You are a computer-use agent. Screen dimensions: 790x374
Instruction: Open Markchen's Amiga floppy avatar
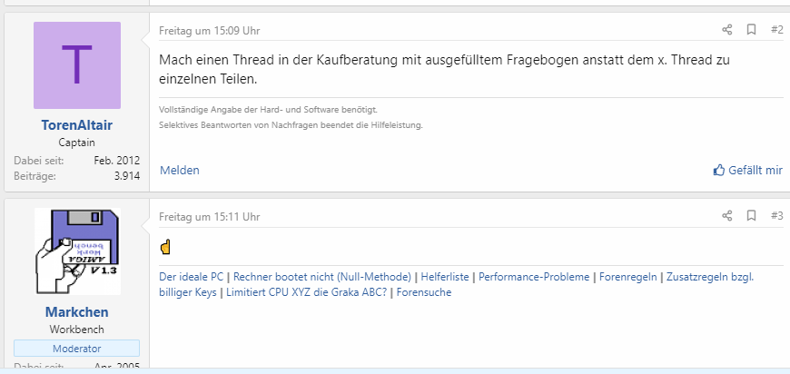(77, 251)
